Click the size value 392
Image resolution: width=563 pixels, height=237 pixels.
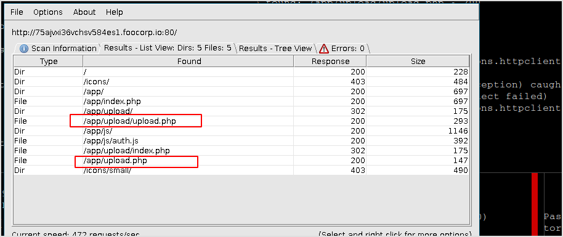(x=460, y=140)
